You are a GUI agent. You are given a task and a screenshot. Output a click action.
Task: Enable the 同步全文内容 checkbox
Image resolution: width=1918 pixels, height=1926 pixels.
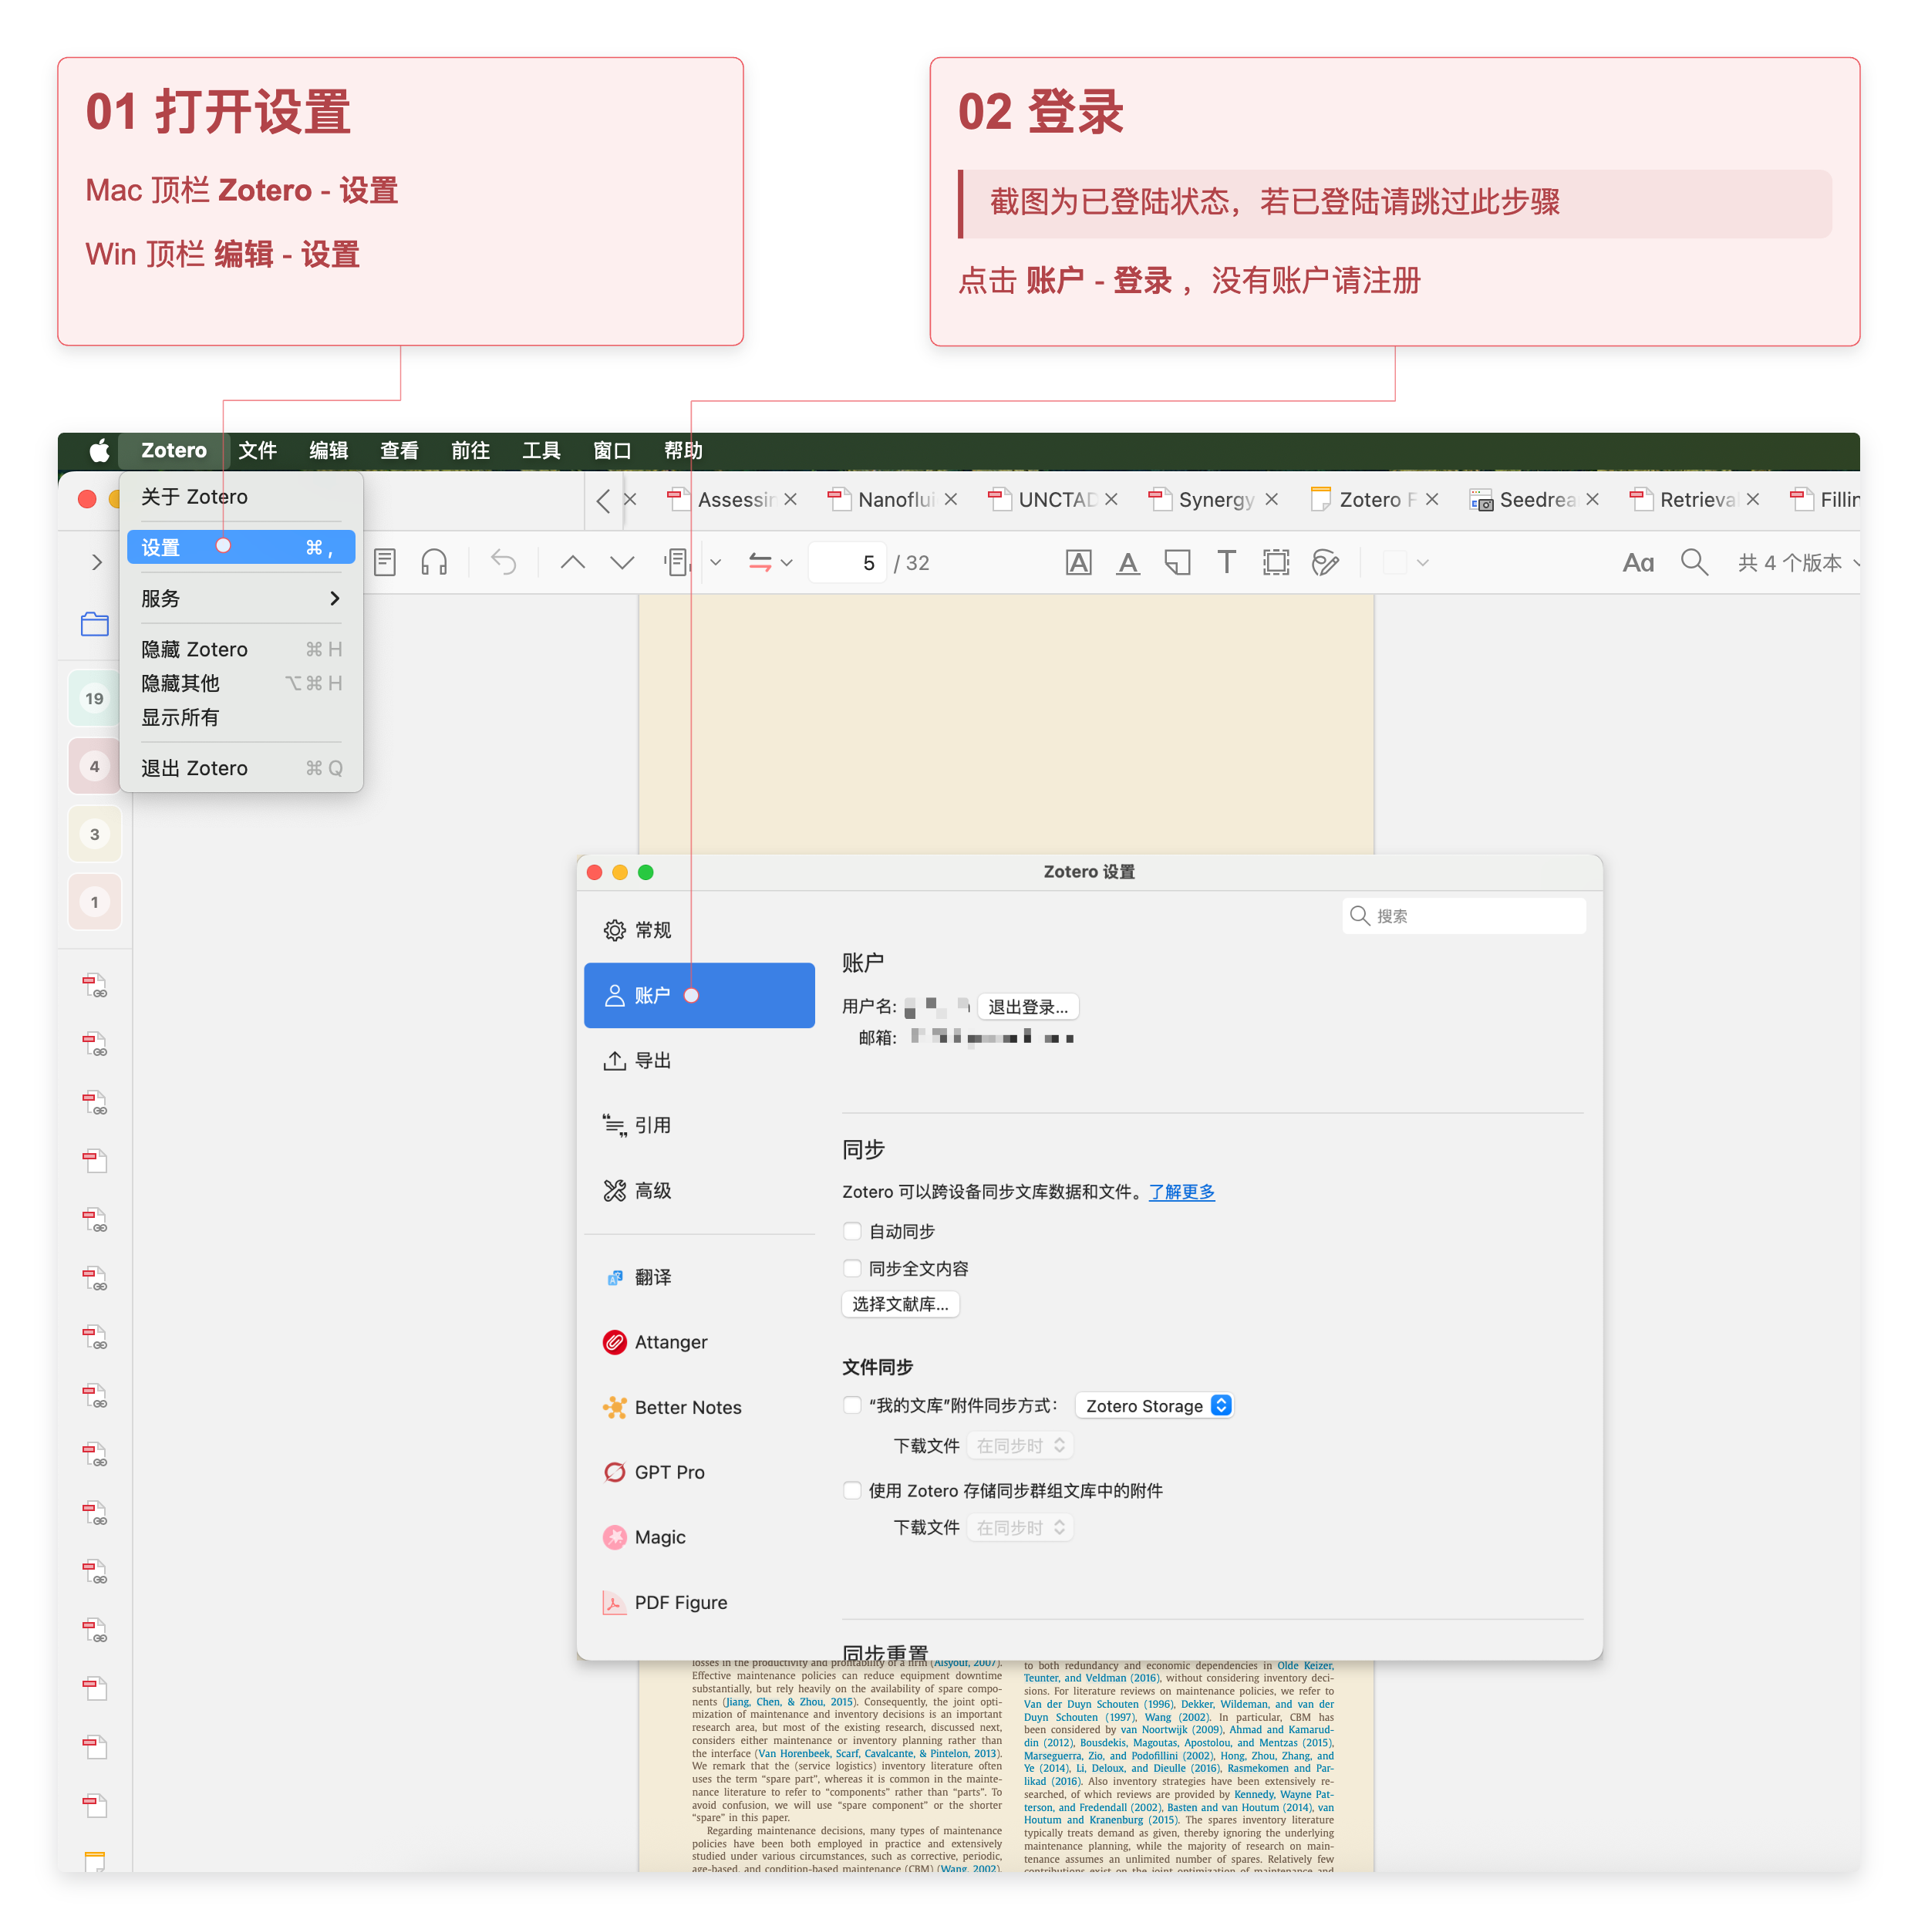[x=852, y=1268]
